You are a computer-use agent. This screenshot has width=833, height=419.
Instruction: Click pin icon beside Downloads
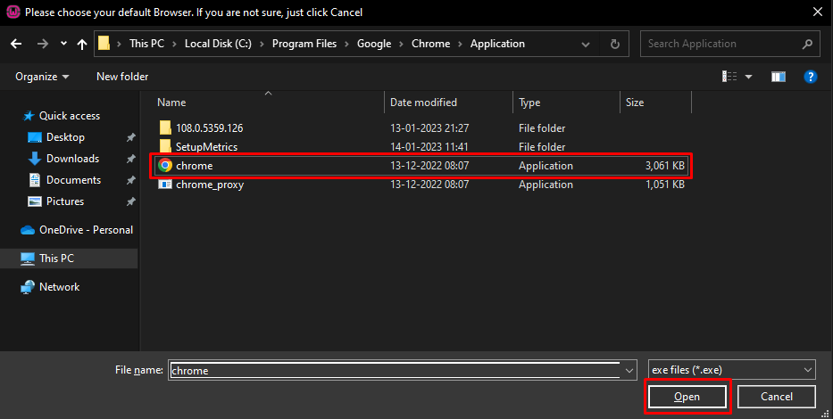click(x=130, y=159)
